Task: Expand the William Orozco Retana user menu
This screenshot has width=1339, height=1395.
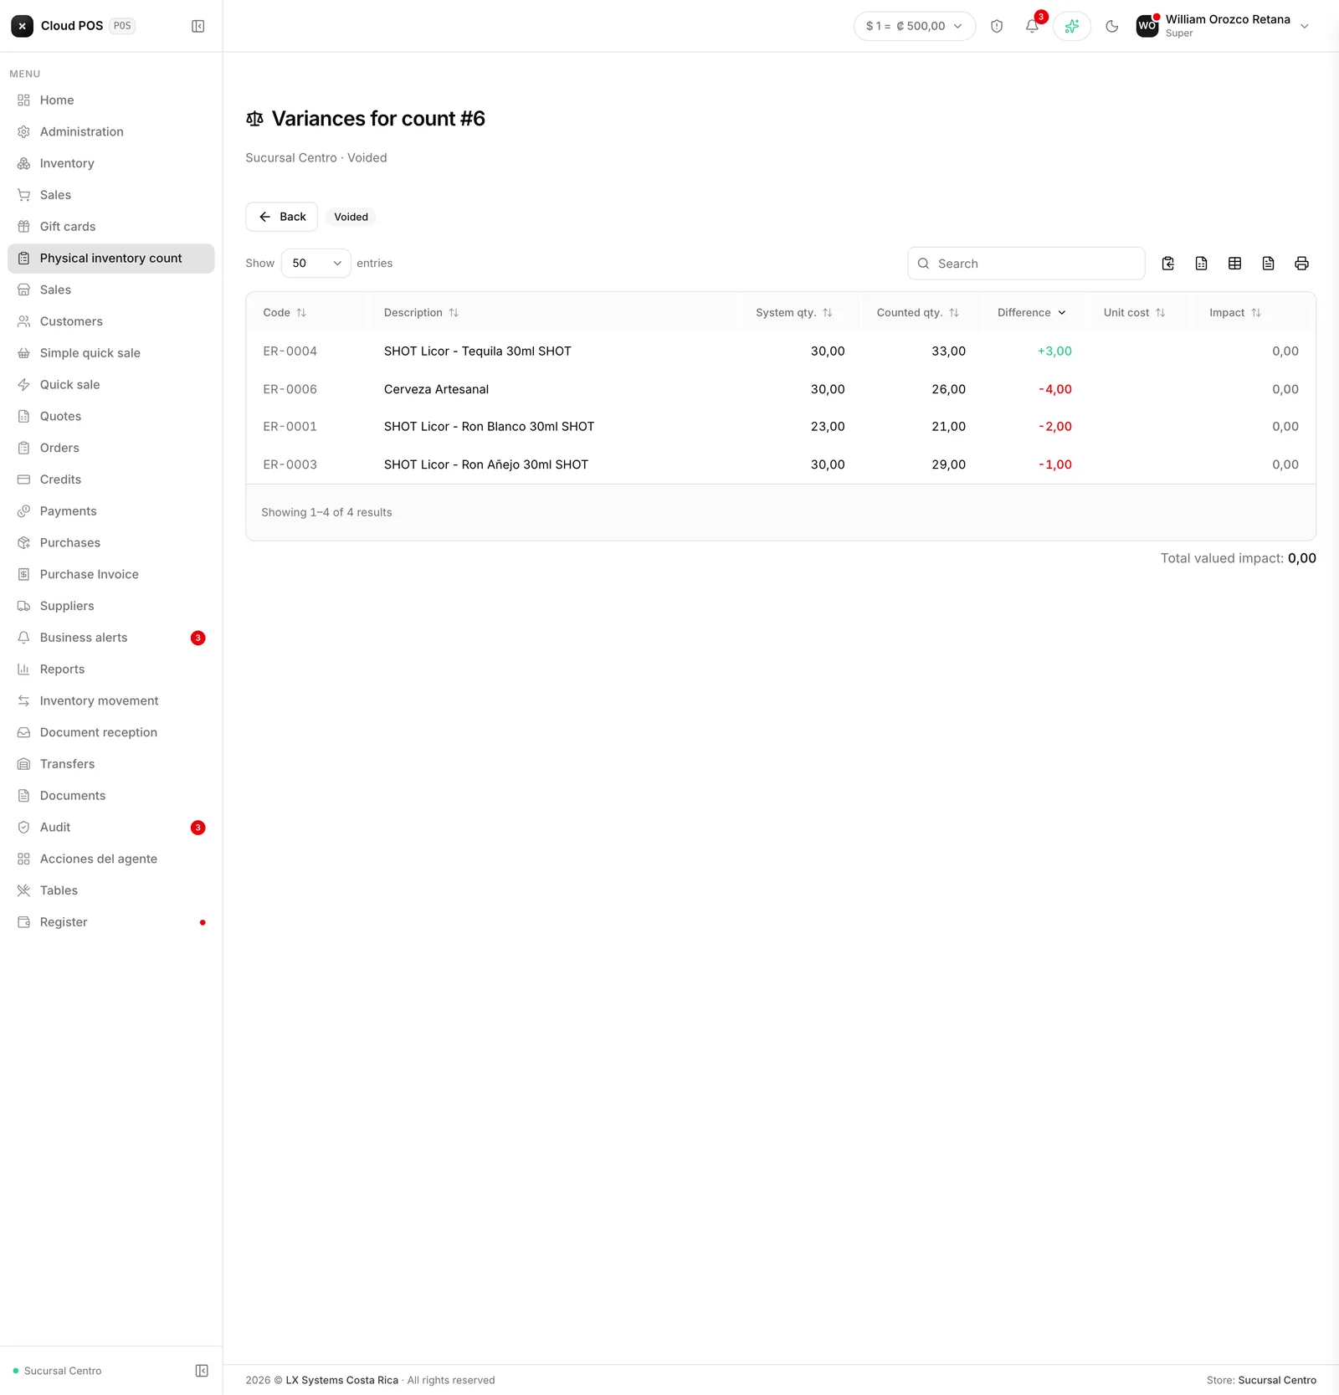Action: tap(1224, 26)
